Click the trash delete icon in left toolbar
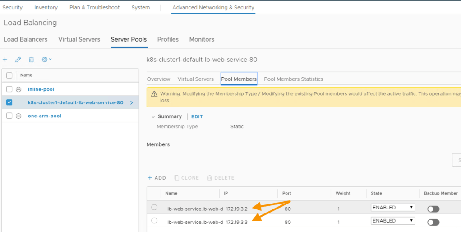The height and width of the screenshot is (232, 461). (31, 60)
